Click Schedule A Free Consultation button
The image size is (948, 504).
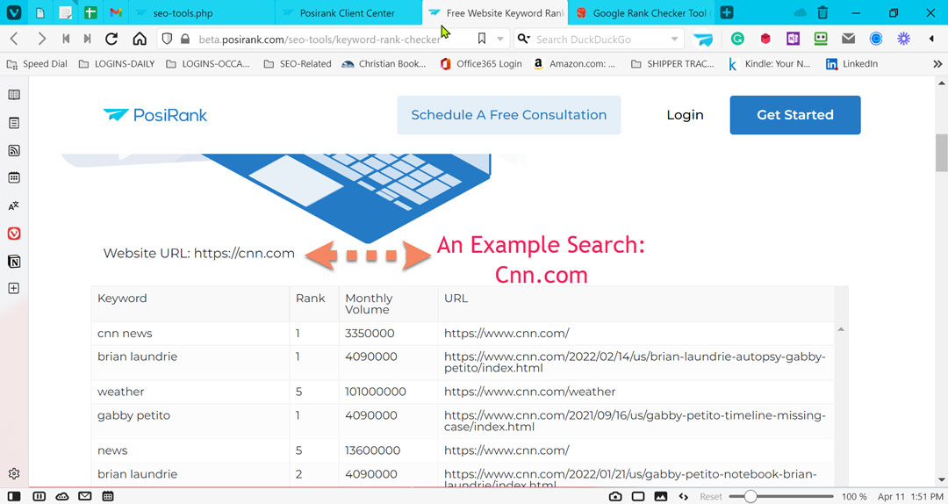click(x=508, y=115)
